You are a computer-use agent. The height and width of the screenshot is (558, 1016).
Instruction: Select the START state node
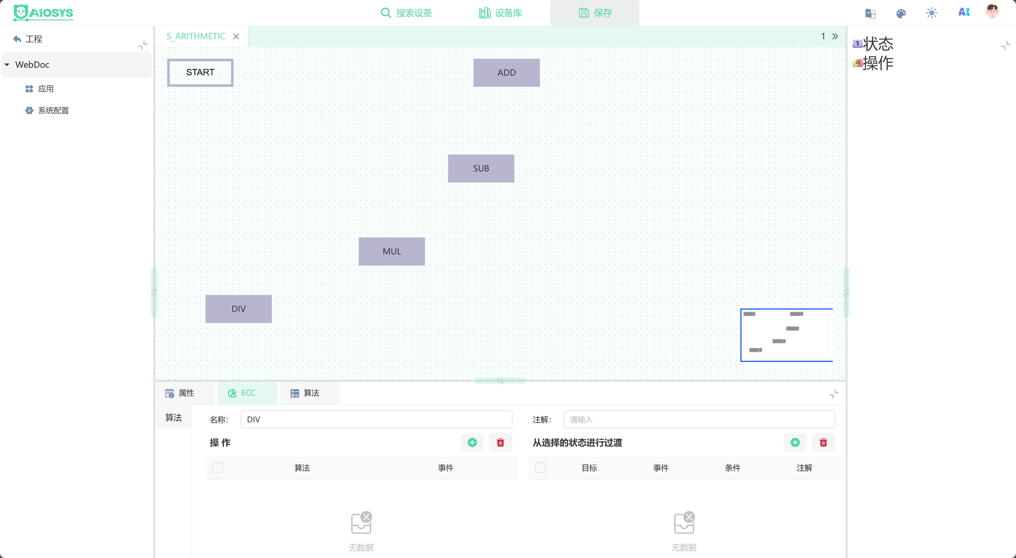pos(200,72)
